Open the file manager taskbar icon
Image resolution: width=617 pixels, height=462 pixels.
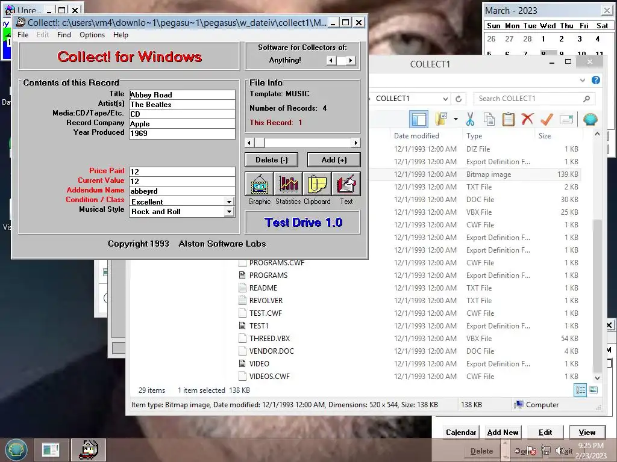tap(50, 450)
